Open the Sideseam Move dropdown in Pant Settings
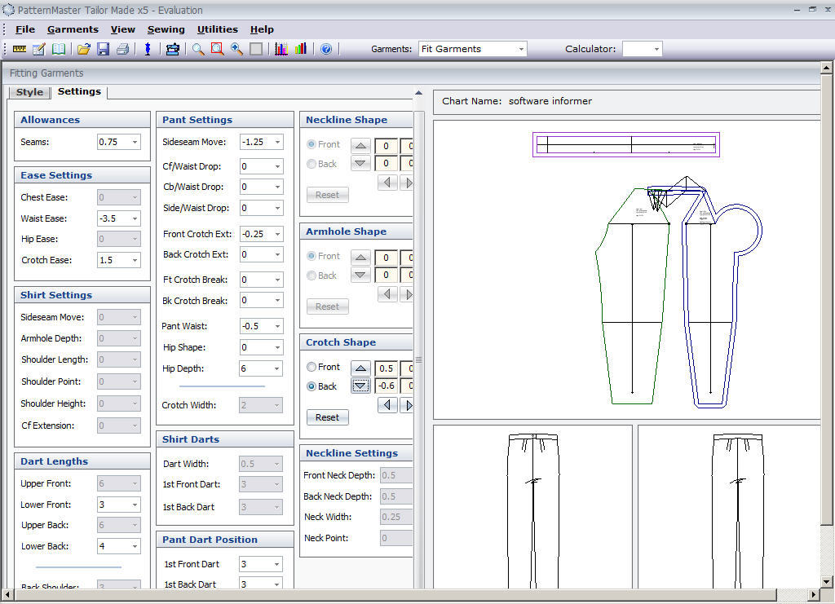The image size is (835, 604). pyautogui.click(x=276, y=142)
